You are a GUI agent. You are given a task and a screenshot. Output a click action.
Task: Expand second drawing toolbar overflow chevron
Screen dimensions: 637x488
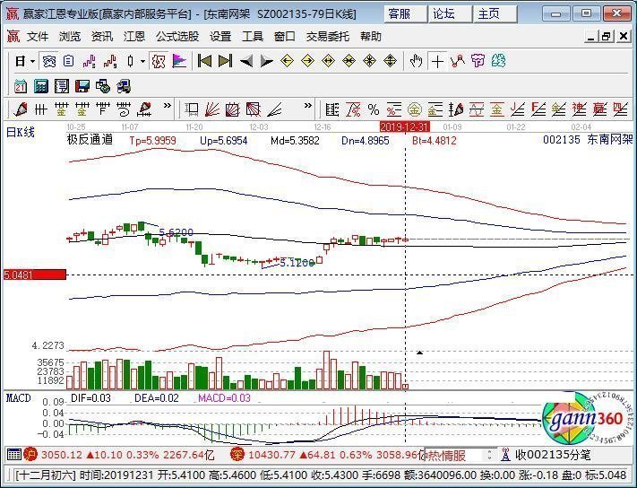pos(308,106)
